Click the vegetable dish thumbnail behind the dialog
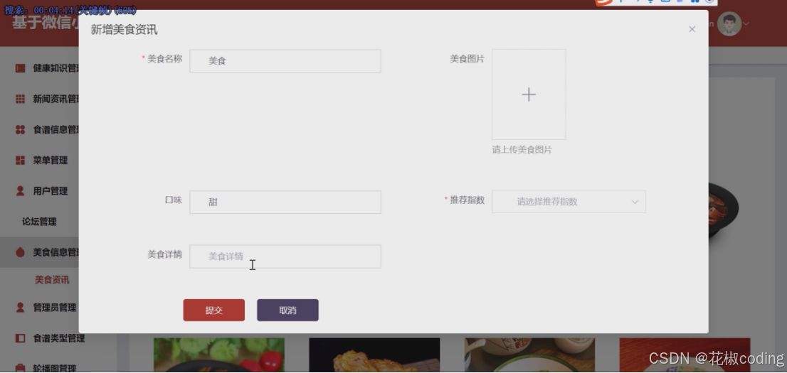Image resolution: width=787 pixels, height=373 pixels. pyautogui.click(x=219, y=355)
